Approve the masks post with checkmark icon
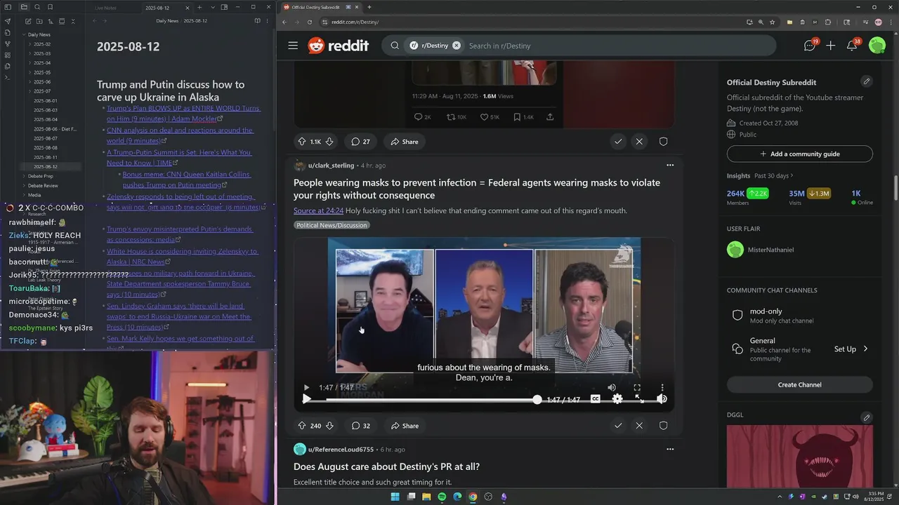The height and width of the screenshot is (505, 899). pos(618,426)
